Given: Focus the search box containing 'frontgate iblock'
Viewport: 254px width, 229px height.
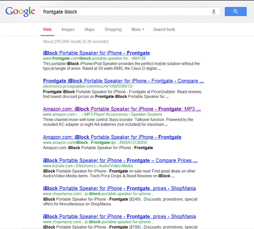Looking at the screenshot, I should click(130, 12).
